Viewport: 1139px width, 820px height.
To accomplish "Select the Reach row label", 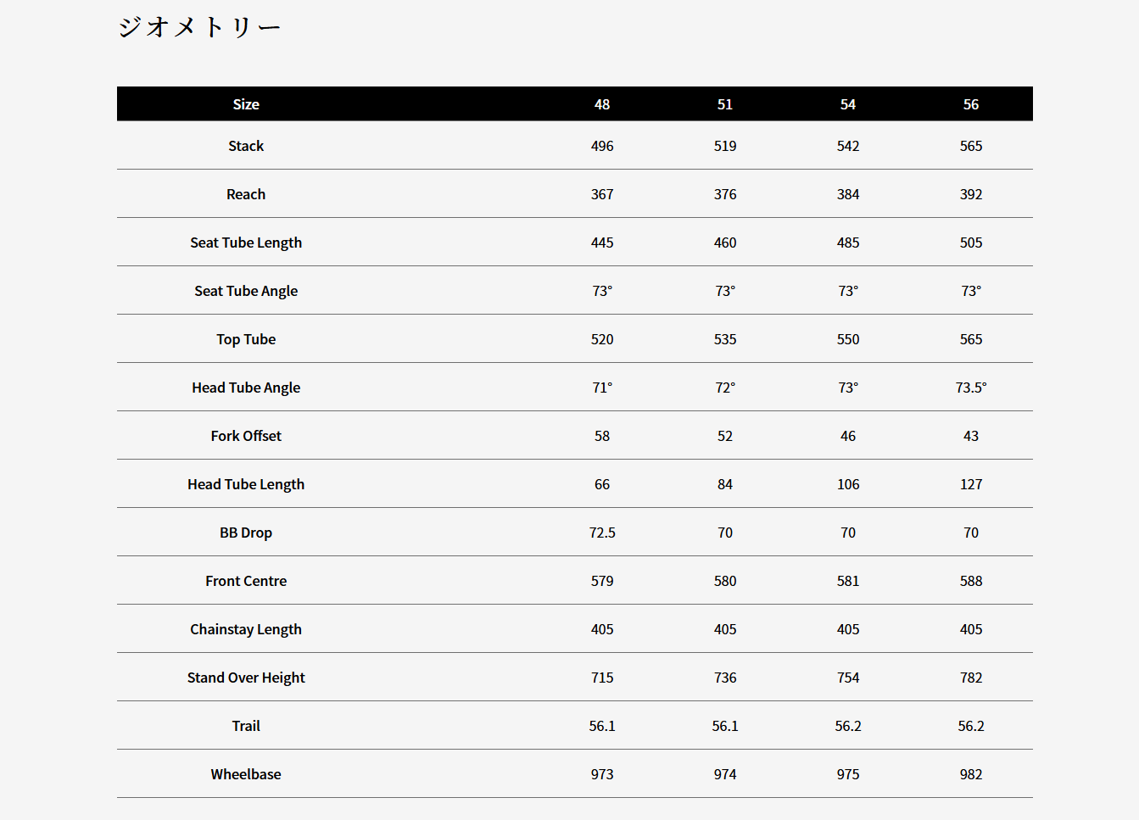I will pyautogui.click(x=246, y=194).
